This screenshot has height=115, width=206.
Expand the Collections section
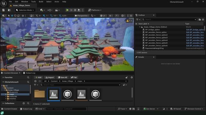point(3,103)
